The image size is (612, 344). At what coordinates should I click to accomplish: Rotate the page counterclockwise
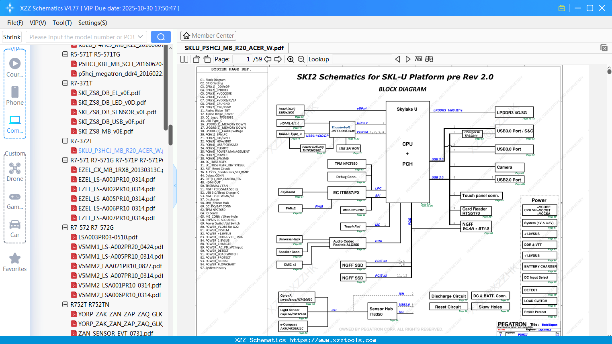(196, 59)
